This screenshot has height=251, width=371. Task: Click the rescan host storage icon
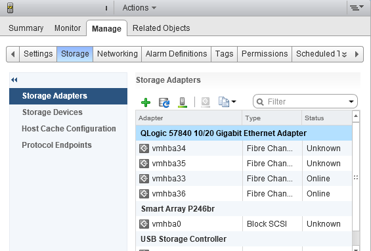pyautogui.click(x=182, y=103)
